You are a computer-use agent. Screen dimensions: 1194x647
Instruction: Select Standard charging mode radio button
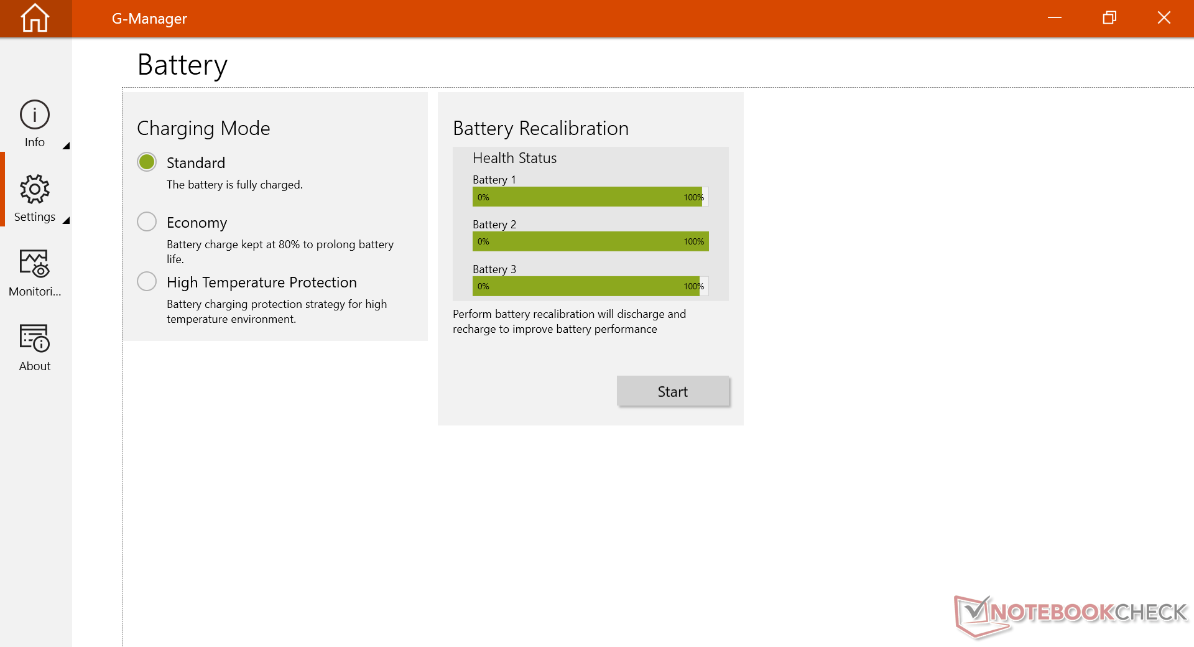click(147, 162)
